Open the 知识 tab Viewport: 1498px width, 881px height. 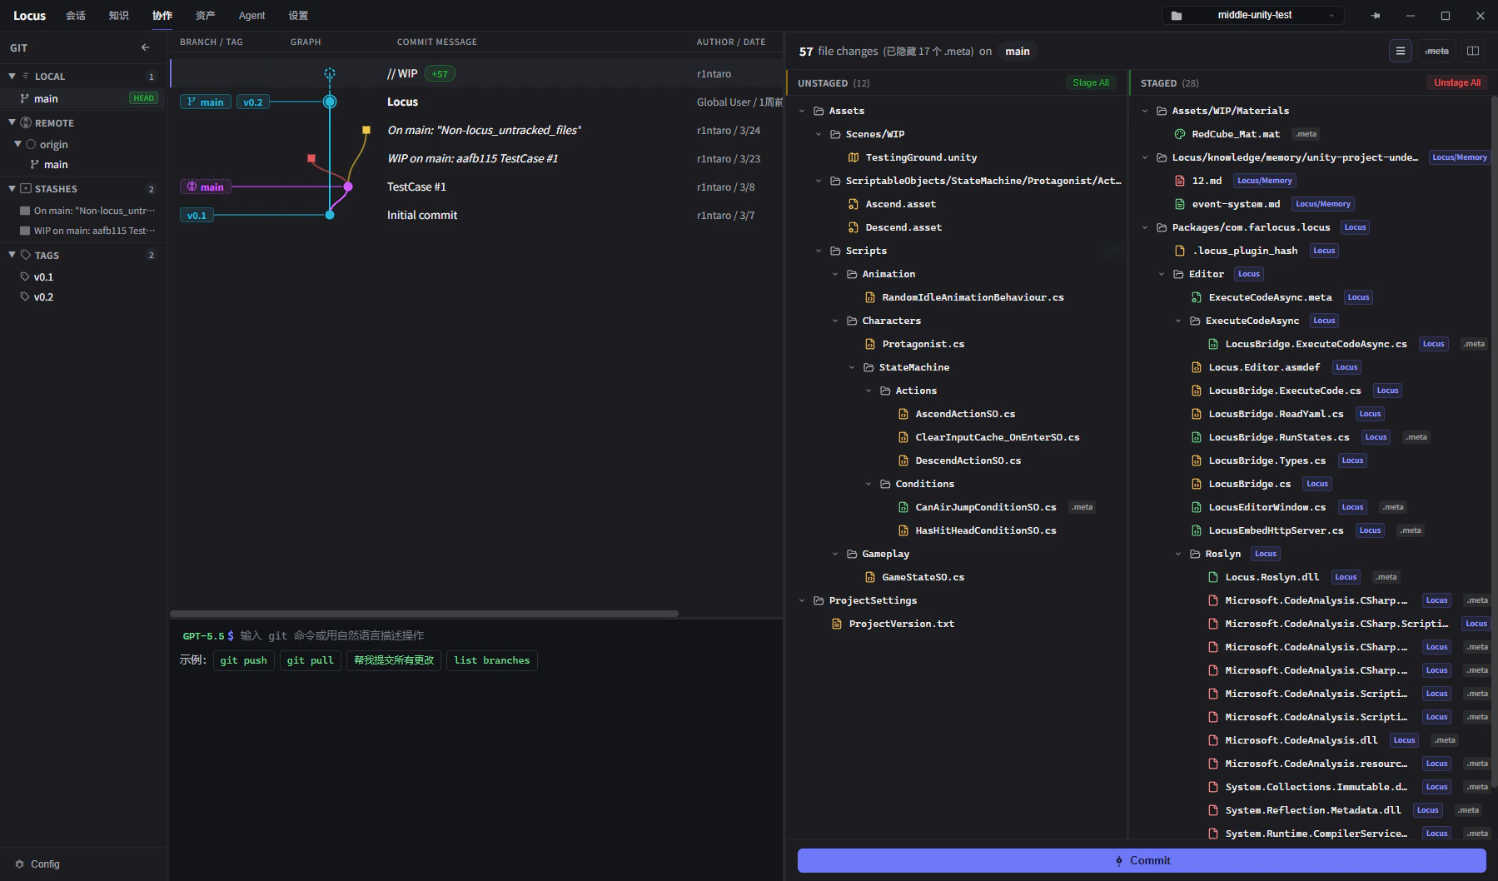click(x=119, y=16)
